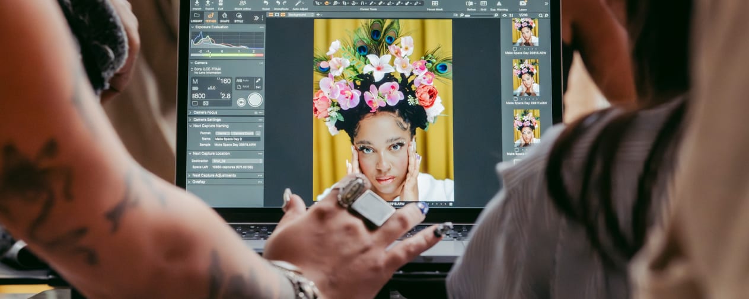
Task: Collapse the Next Capture Naming panel
Action: pyautogui.click(x=190, y=126)
